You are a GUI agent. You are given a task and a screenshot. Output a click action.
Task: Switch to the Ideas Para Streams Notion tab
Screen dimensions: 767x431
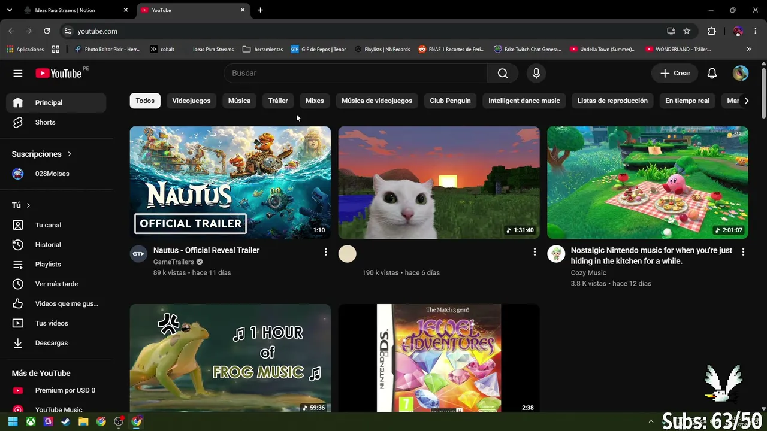(74, 10)
